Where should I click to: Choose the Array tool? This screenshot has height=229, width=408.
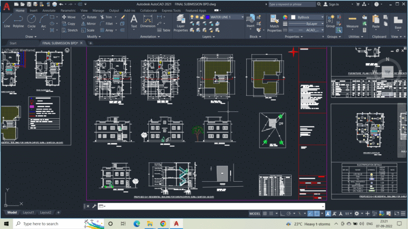[x=107, y=30]
